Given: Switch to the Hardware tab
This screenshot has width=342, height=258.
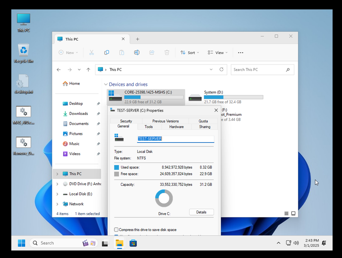Looking at the screenshot, I should [x=176, y=127].
